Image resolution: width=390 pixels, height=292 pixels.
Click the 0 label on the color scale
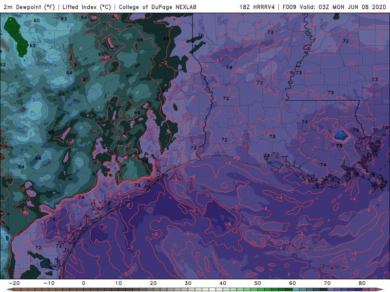pyautogui.click(x=83, y=283)
